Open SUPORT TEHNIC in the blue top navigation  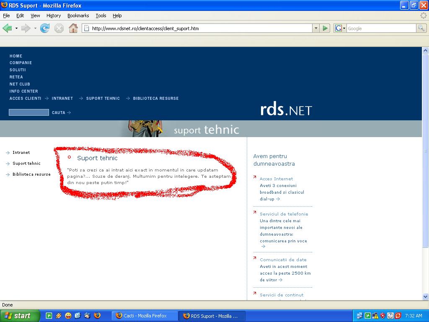point(103,98)
